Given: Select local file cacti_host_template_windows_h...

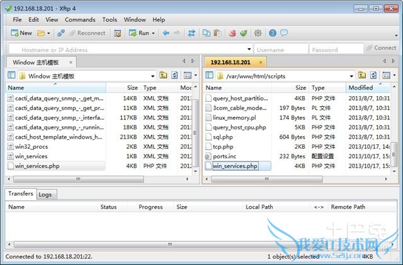Looking at the screenshot, I should point(55,137).
